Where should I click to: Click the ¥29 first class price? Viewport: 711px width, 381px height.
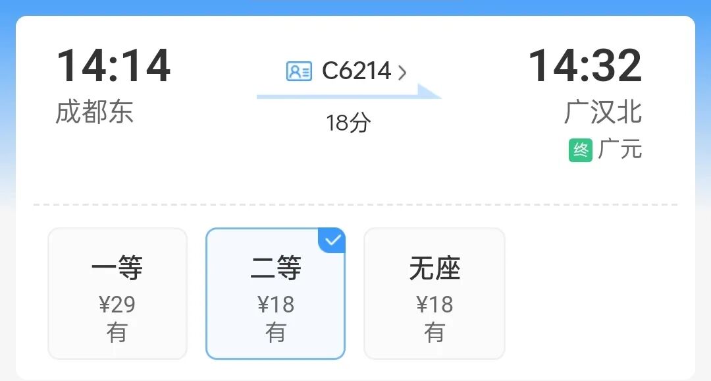coord(117,304)
